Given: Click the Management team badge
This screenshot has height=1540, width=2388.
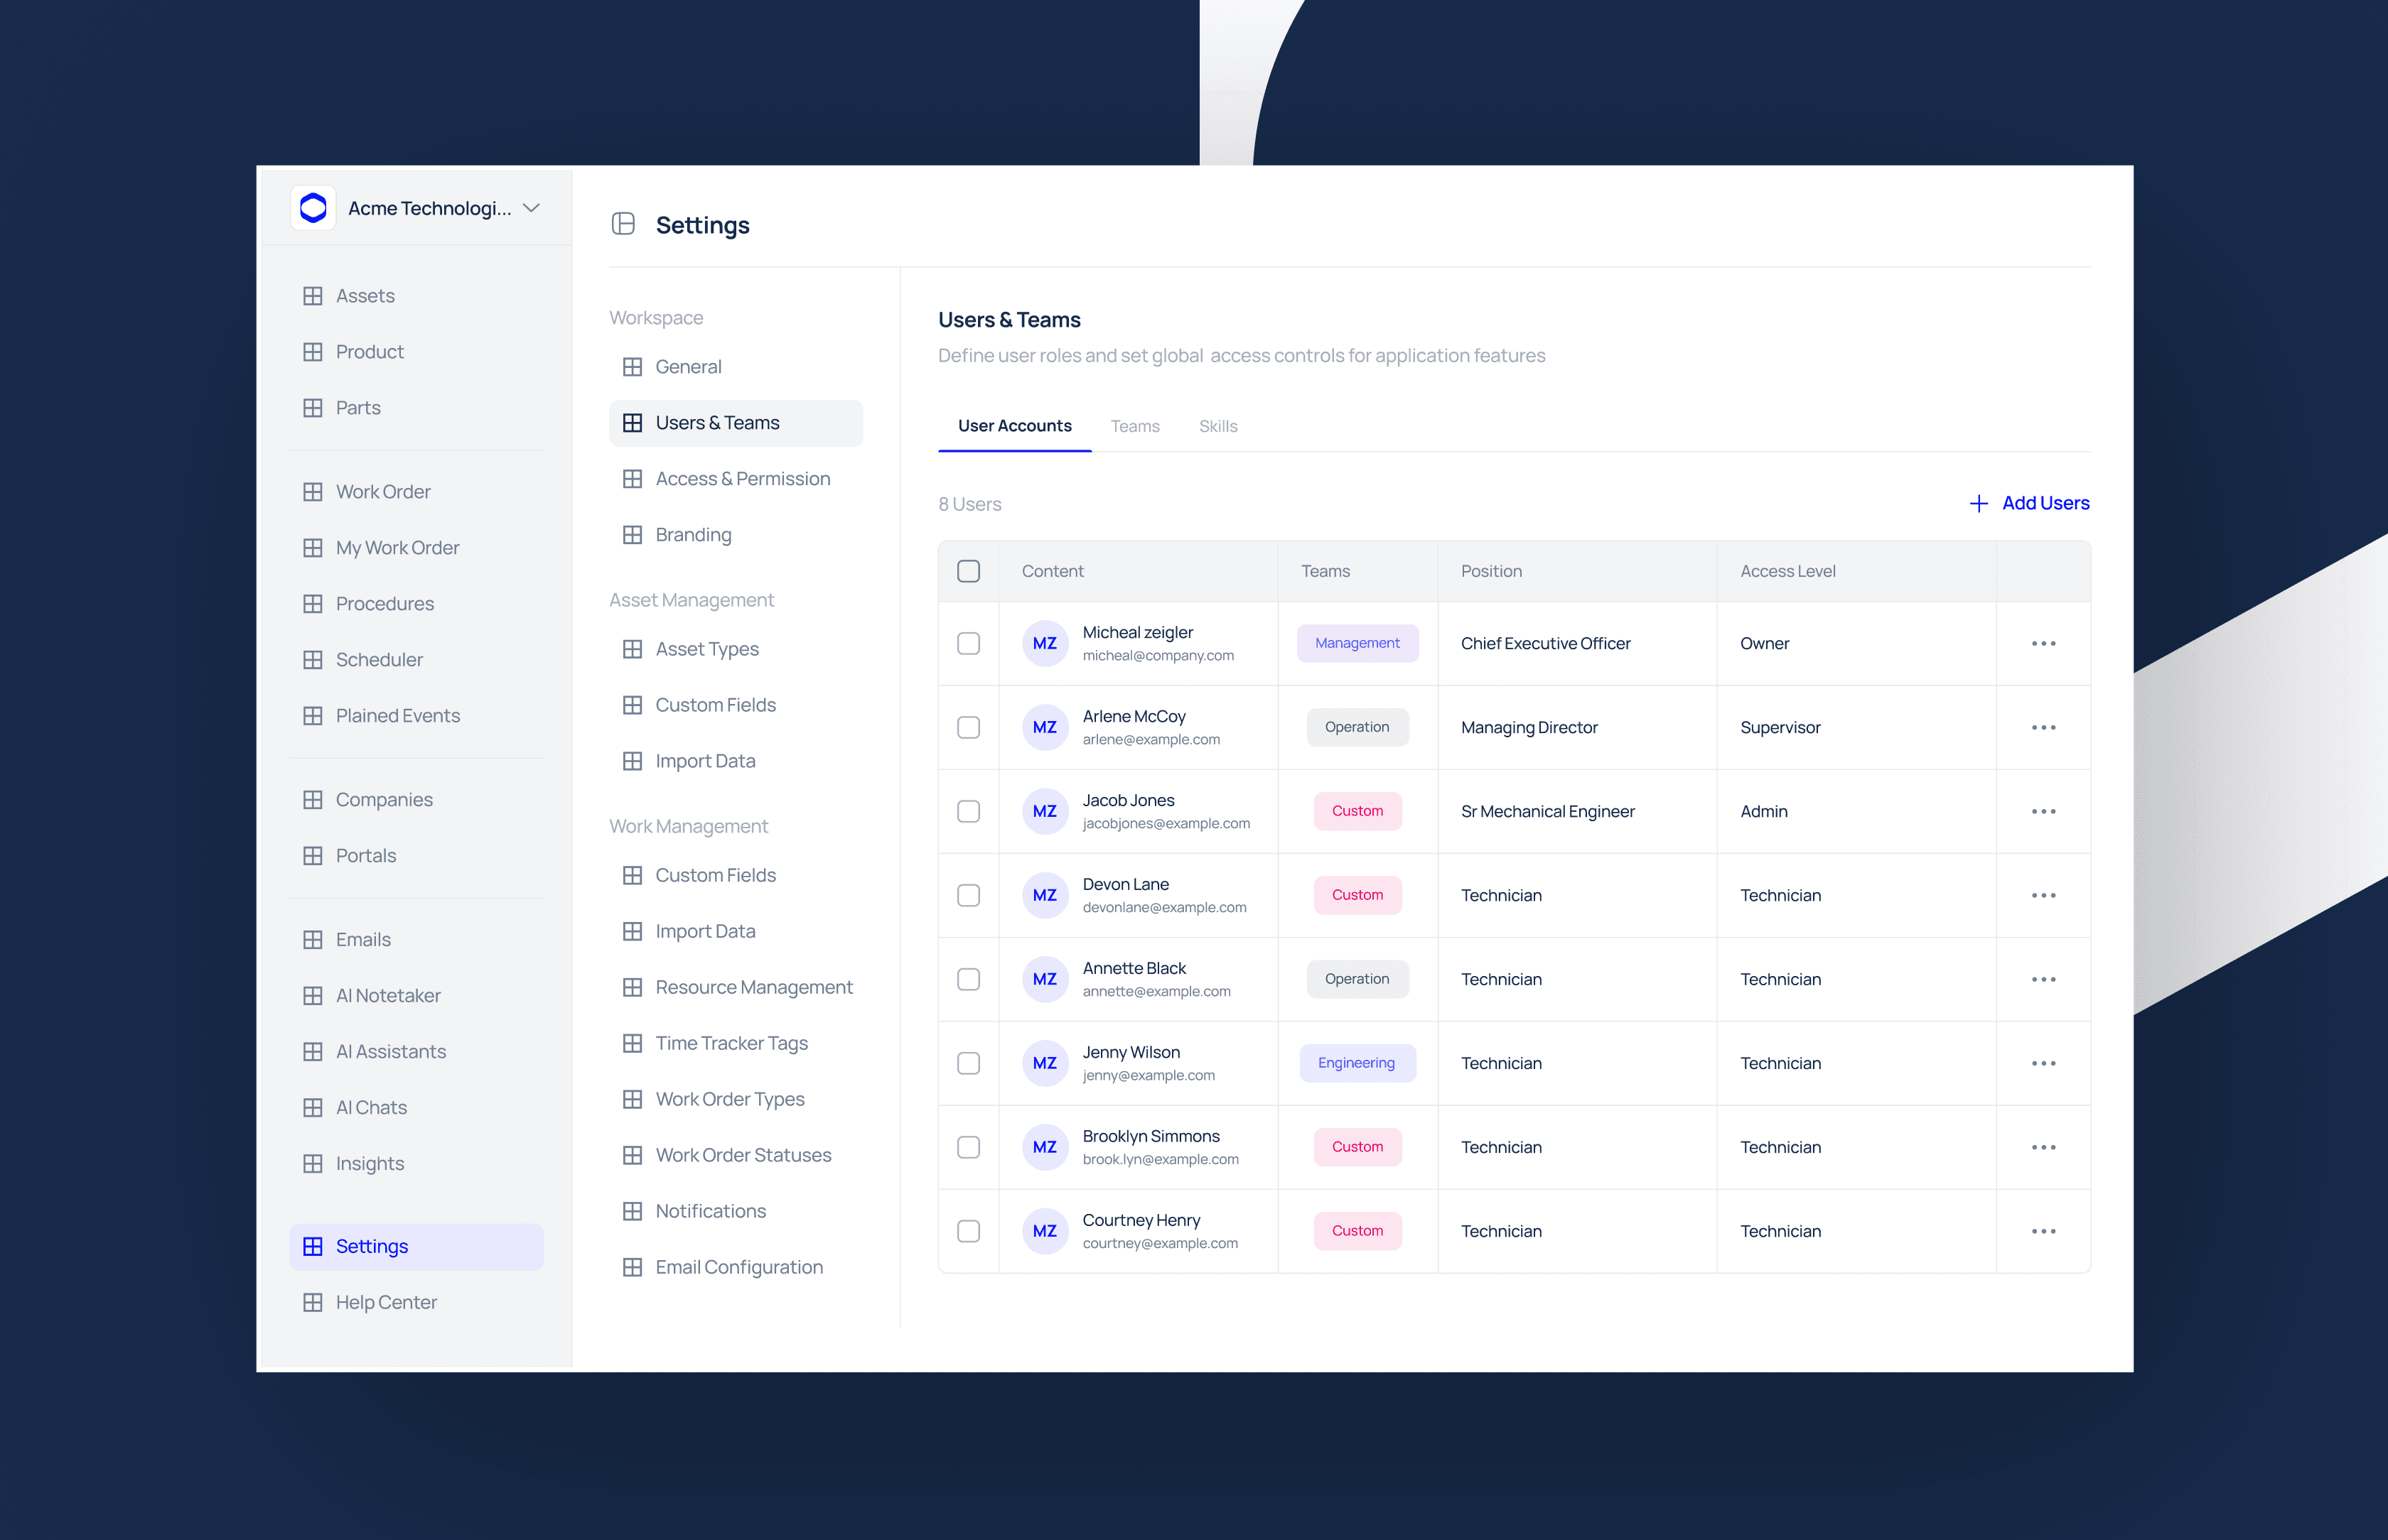Looking at the screenshot, I should point(1357,644).
